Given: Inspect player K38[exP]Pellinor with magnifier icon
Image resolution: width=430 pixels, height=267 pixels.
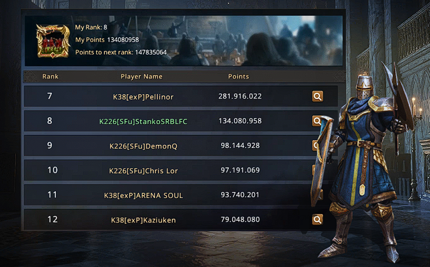Looking at the screenshot, I should pyautogui.click(x=317, y=96).
